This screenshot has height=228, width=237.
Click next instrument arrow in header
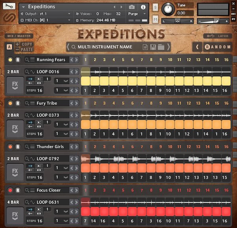coord(121,7)
